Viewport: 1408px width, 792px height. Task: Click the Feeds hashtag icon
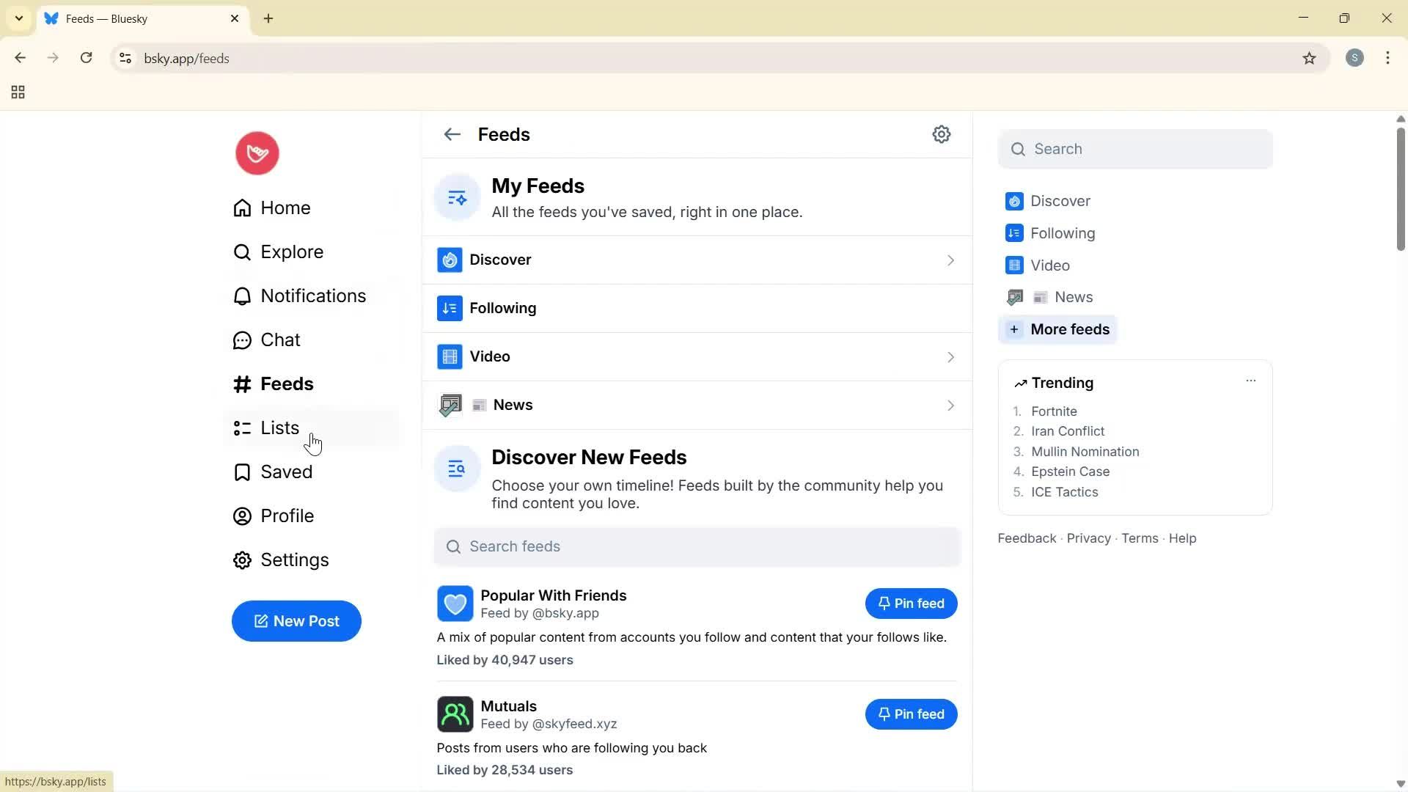(x=242, y=384)
